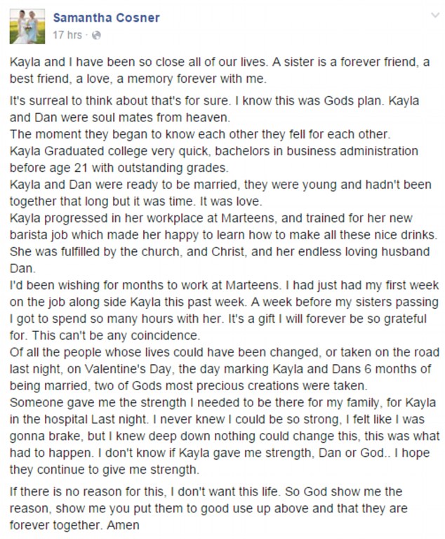Click the line 'Someone gave me the strength'
Image resolution: width=445 pixels, height=539 pixels.
coord(222,403)
